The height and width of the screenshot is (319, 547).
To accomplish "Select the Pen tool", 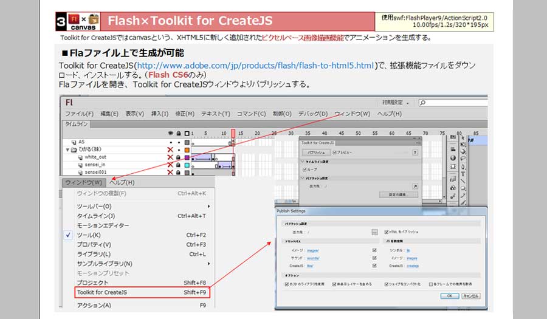I will 463,166.
